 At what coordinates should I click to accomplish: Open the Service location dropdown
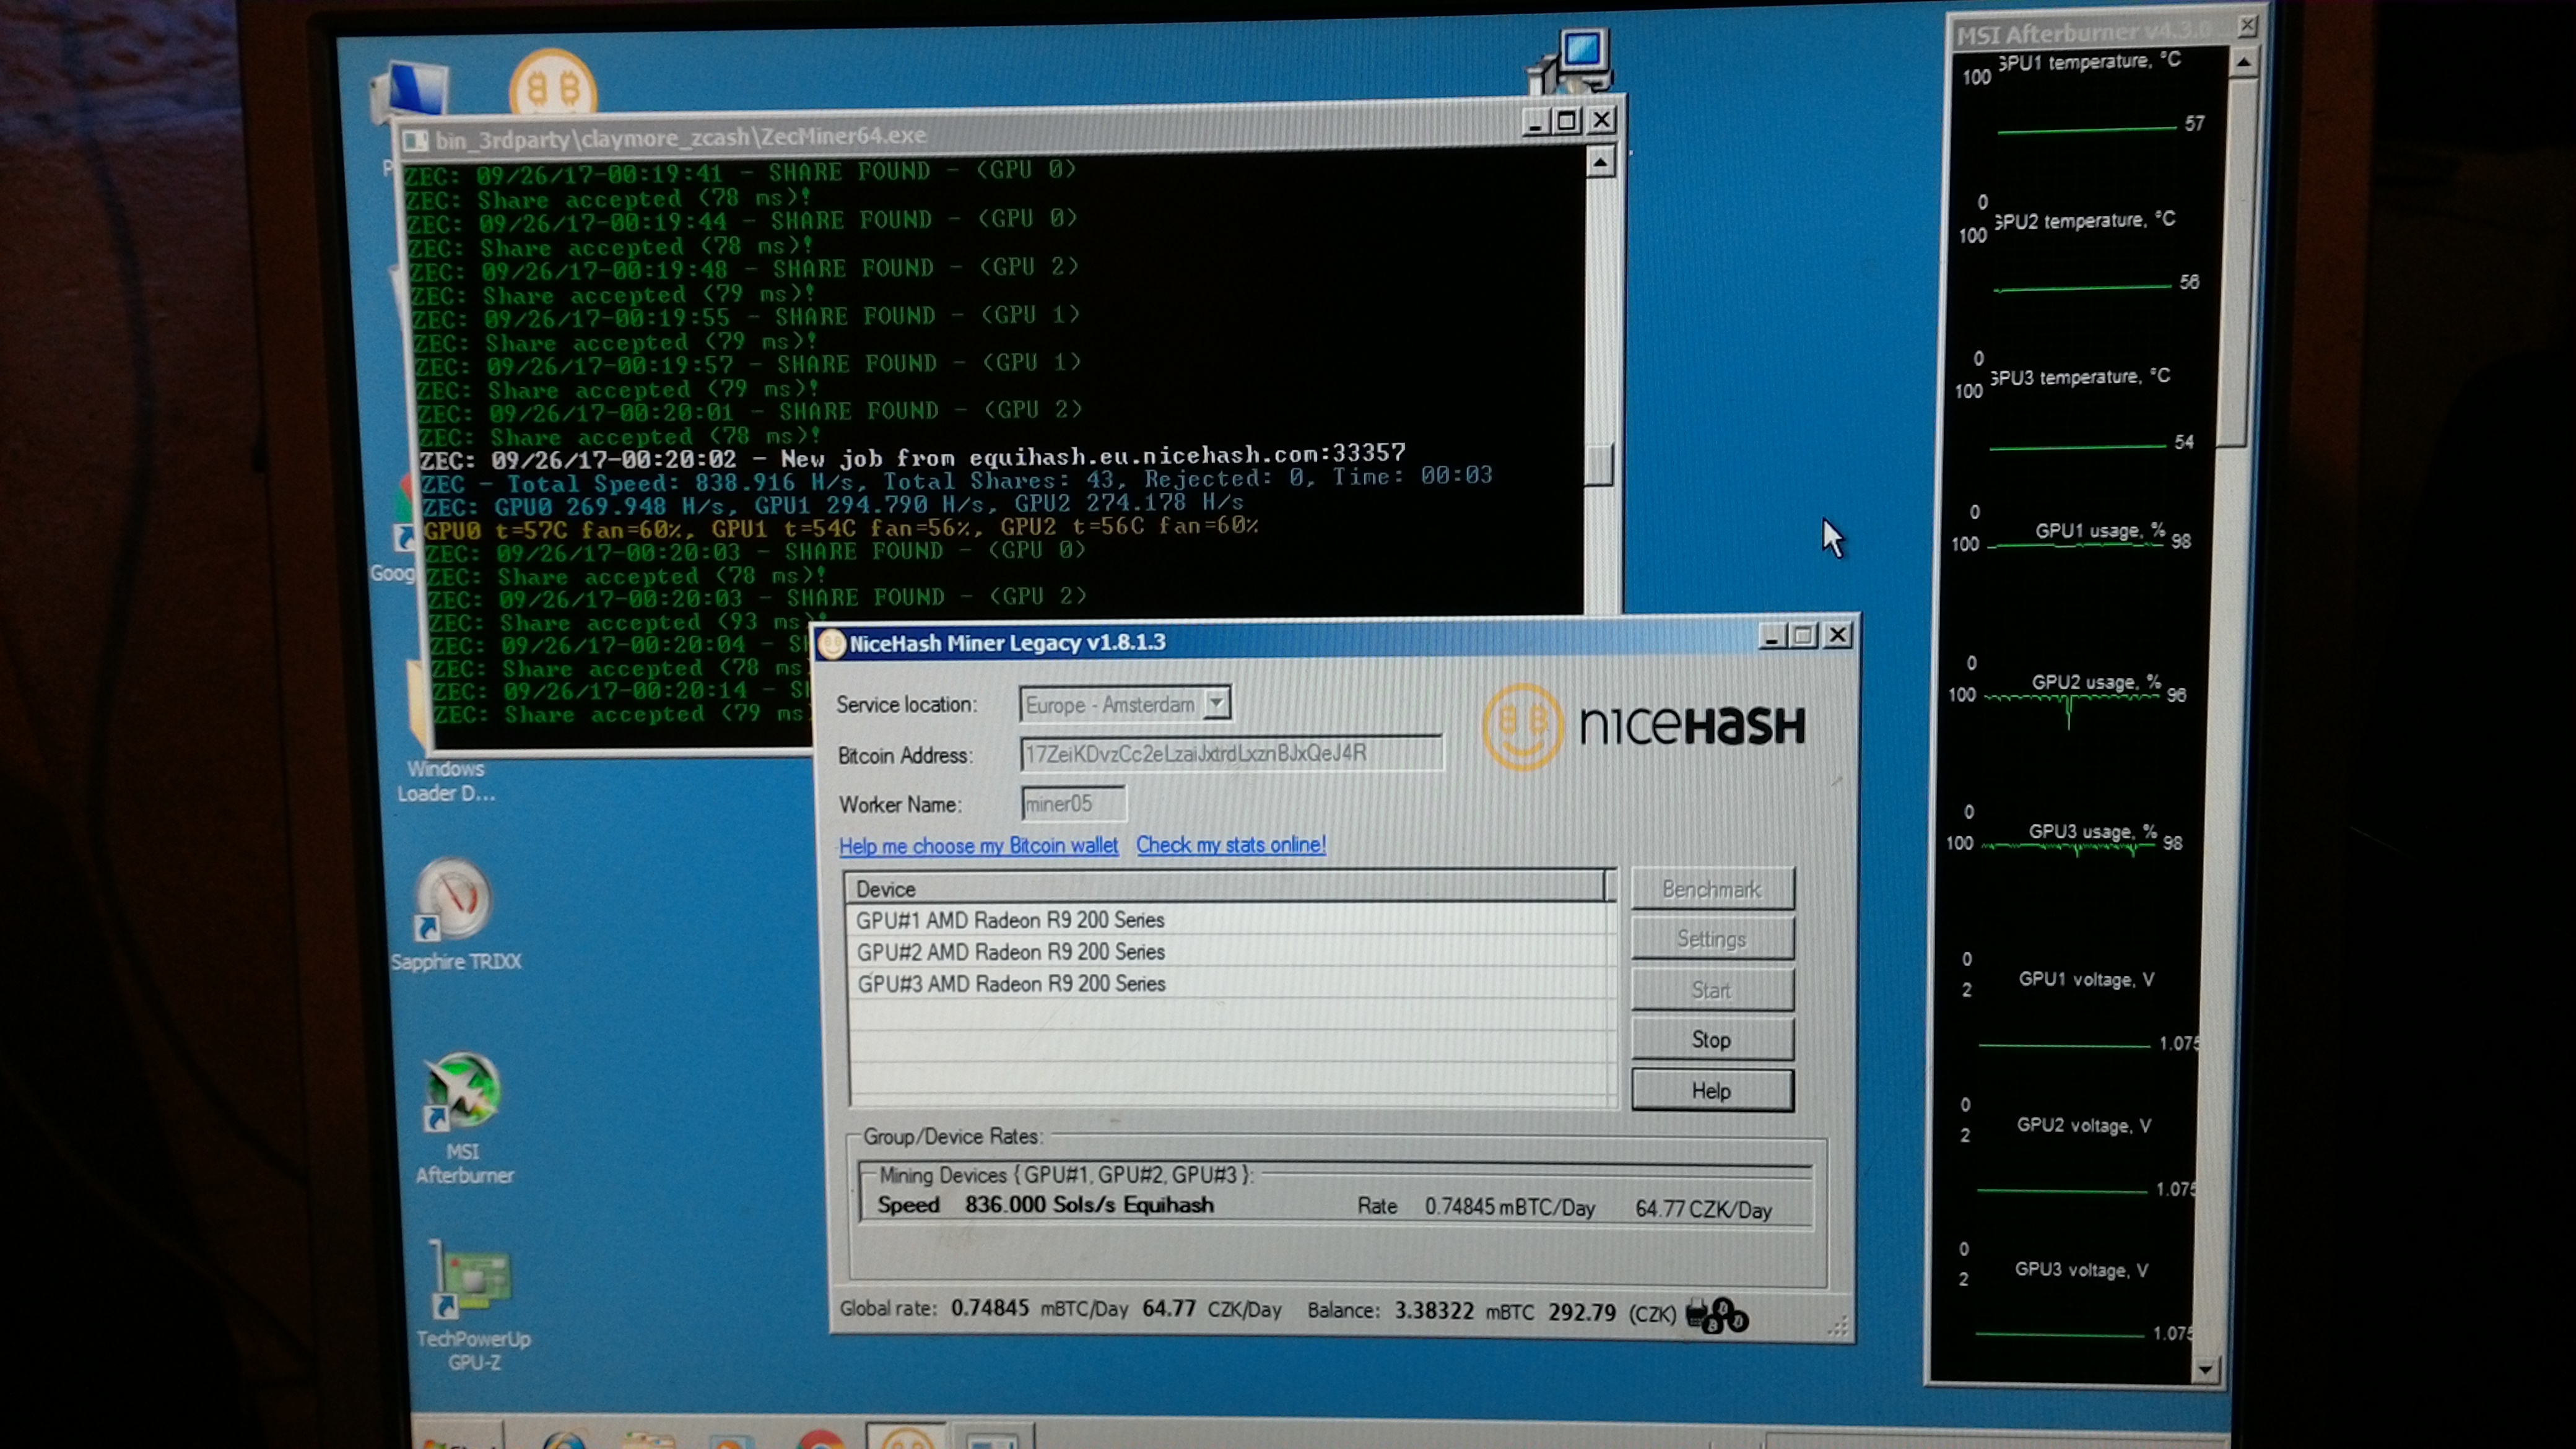tap(1216, 703)
